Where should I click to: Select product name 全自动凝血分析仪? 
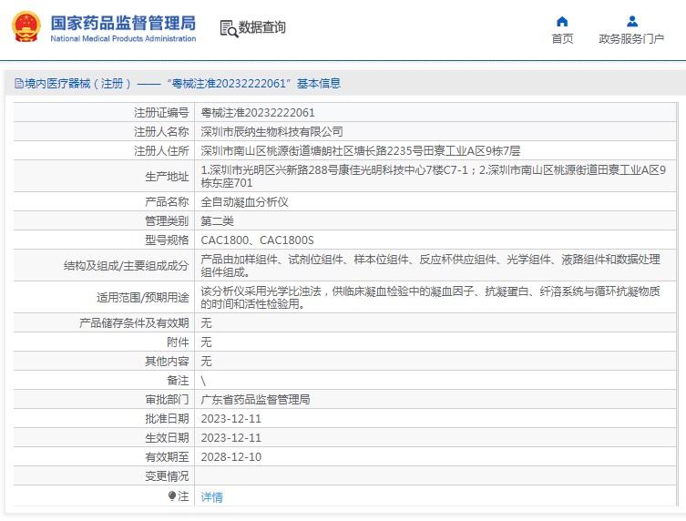244,202
